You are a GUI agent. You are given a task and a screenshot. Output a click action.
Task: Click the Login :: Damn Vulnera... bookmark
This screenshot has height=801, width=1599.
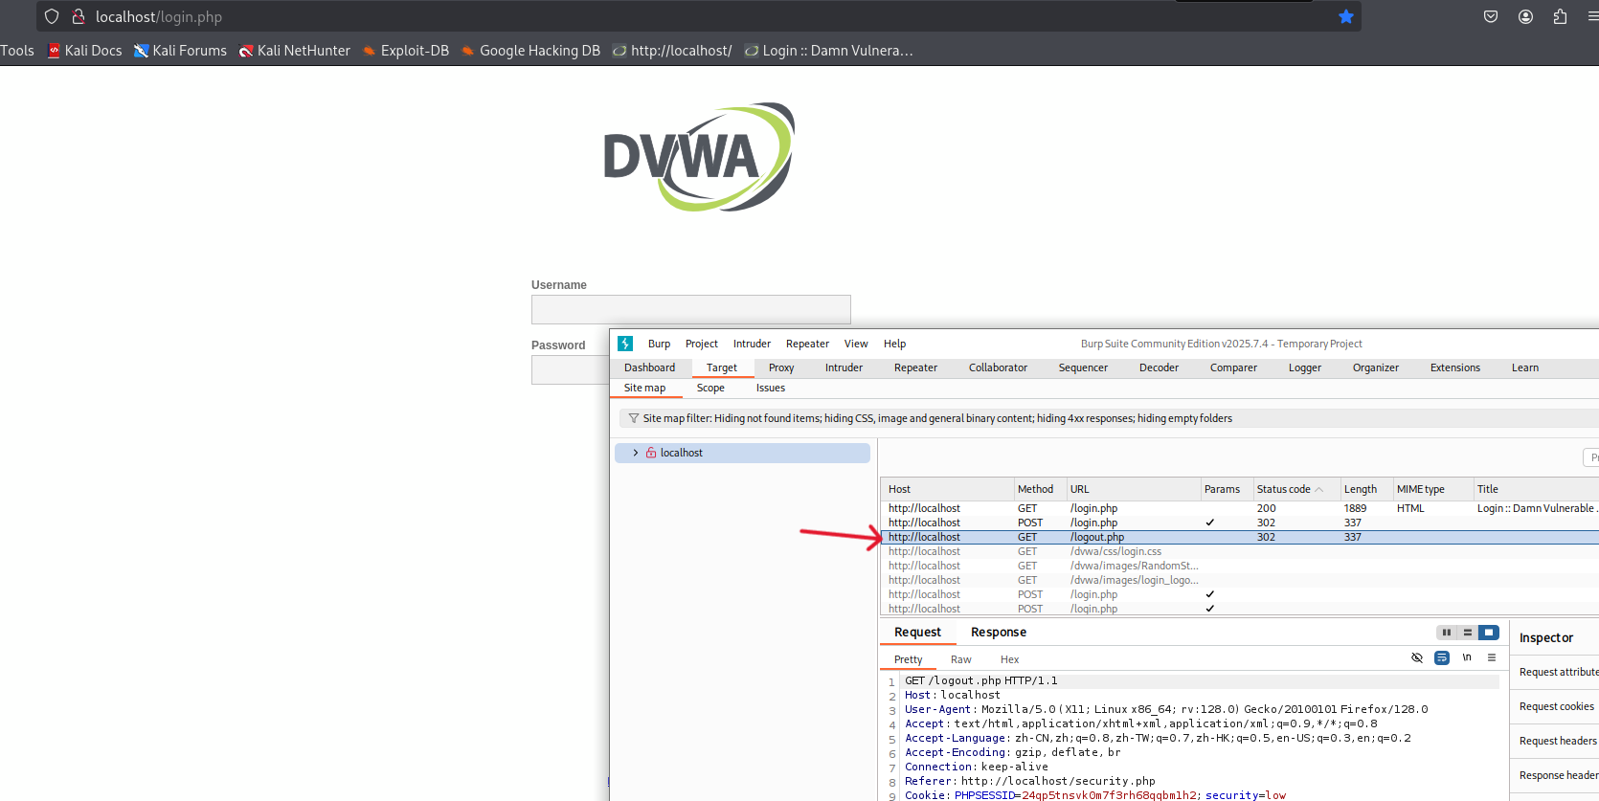[829, 51]
